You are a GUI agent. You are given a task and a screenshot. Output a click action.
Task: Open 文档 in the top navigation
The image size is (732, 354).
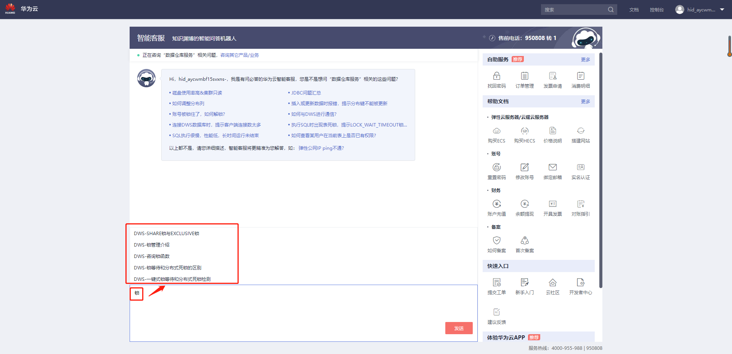coord(634,10)
